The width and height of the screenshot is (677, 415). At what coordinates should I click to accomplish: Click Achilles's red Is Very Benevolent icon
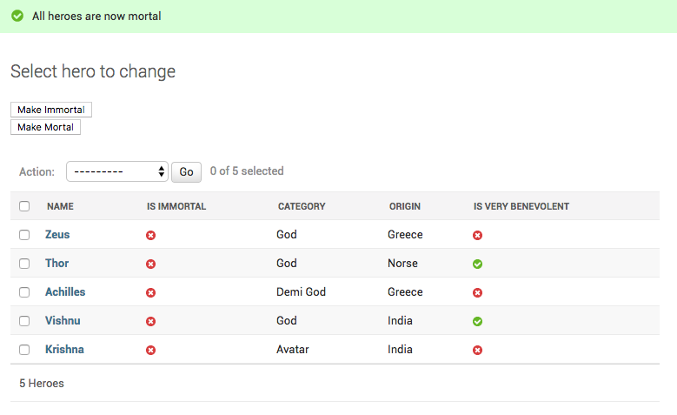coord(477,293)
